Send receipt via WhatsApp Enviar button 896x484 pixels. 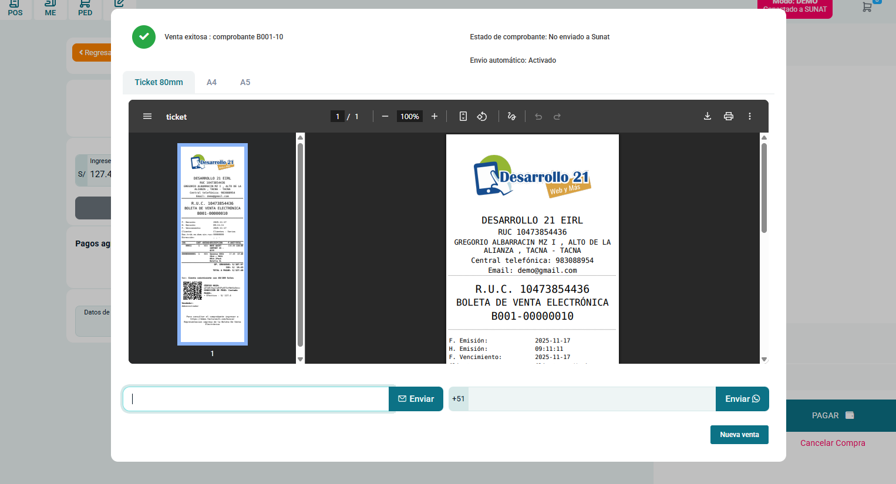[x=742, y=399]
